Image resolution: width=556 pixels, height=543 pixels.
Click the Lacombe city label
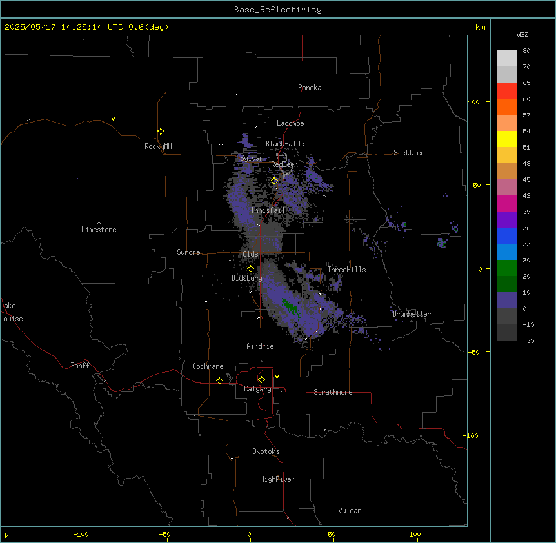(290, 123)
